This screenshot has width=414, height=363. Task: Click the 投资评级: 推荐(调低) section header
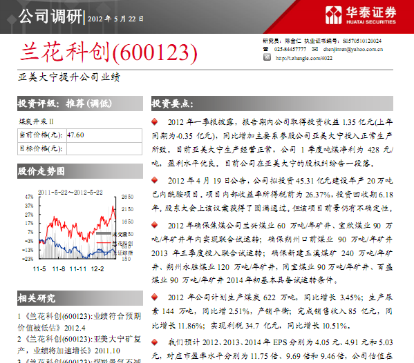80,104
